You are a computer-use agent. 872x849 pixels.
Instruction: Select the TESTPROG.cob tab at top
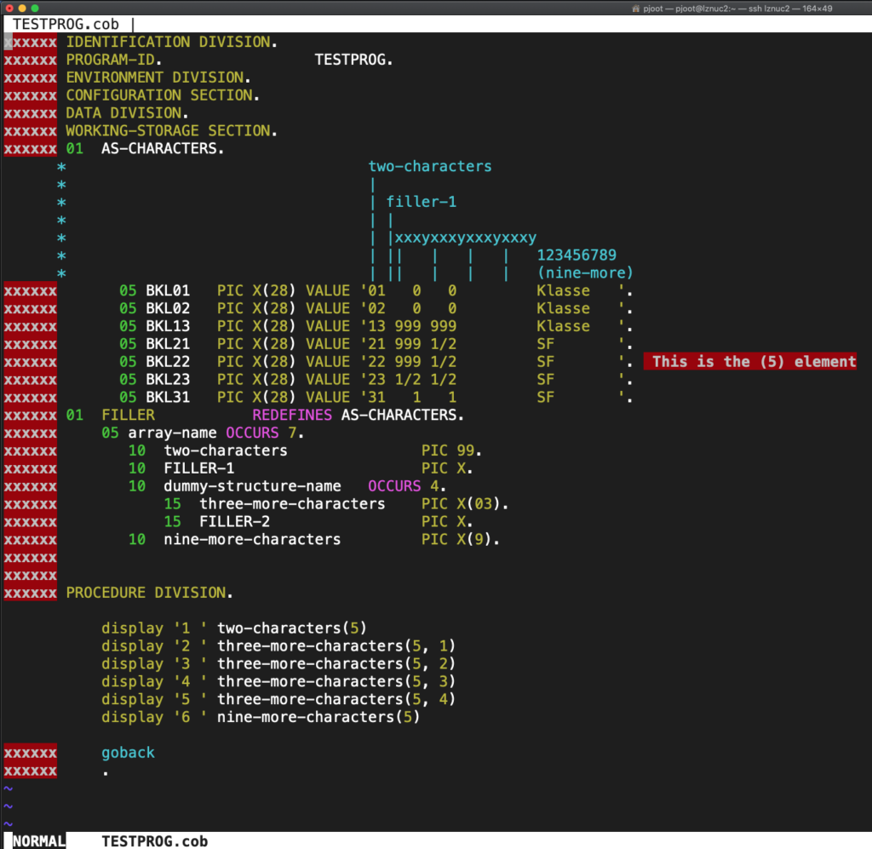coord(66,25)
